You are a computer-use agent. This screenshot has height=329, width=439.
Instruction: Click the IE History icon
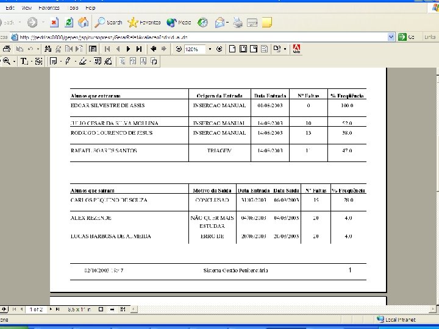click(202, 23)
